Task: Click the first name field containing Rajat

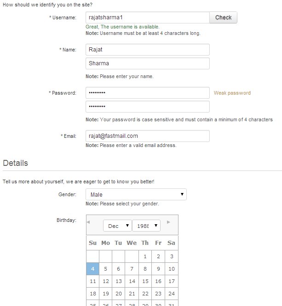Action: pyautogui.click(x=147, y=50)
